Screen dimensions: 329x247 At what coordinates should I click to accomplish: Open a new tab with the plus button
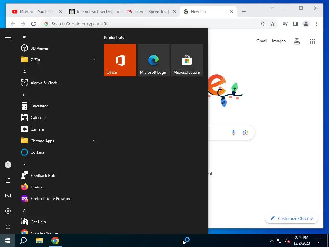coord(244,12)
